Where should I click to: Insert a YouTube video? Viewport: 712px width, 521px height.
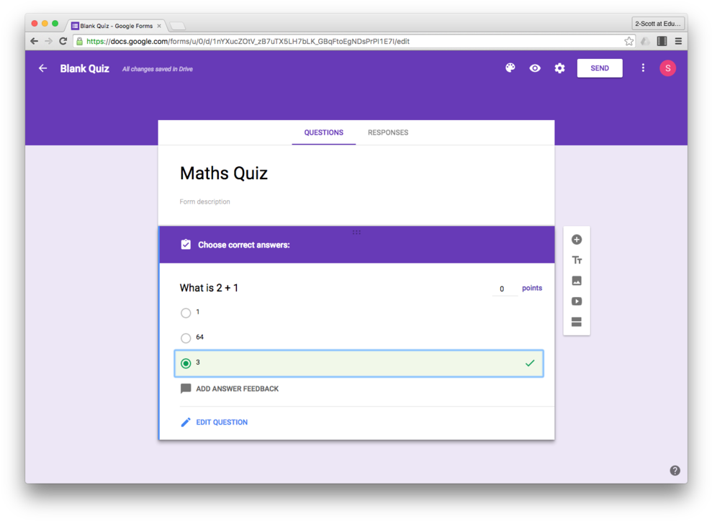576,302
